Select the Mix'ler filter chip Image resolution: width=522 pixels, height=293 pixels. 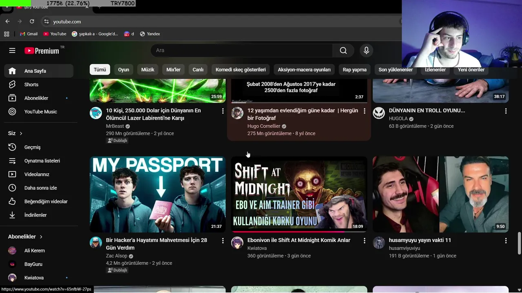[x=173, y=70]
